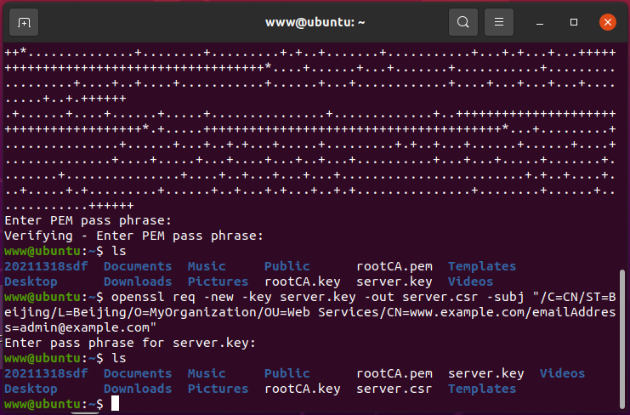Screen dimensions: 630x415
Task: Click server.key in the first ls output
Action: [x=394, y=281]
